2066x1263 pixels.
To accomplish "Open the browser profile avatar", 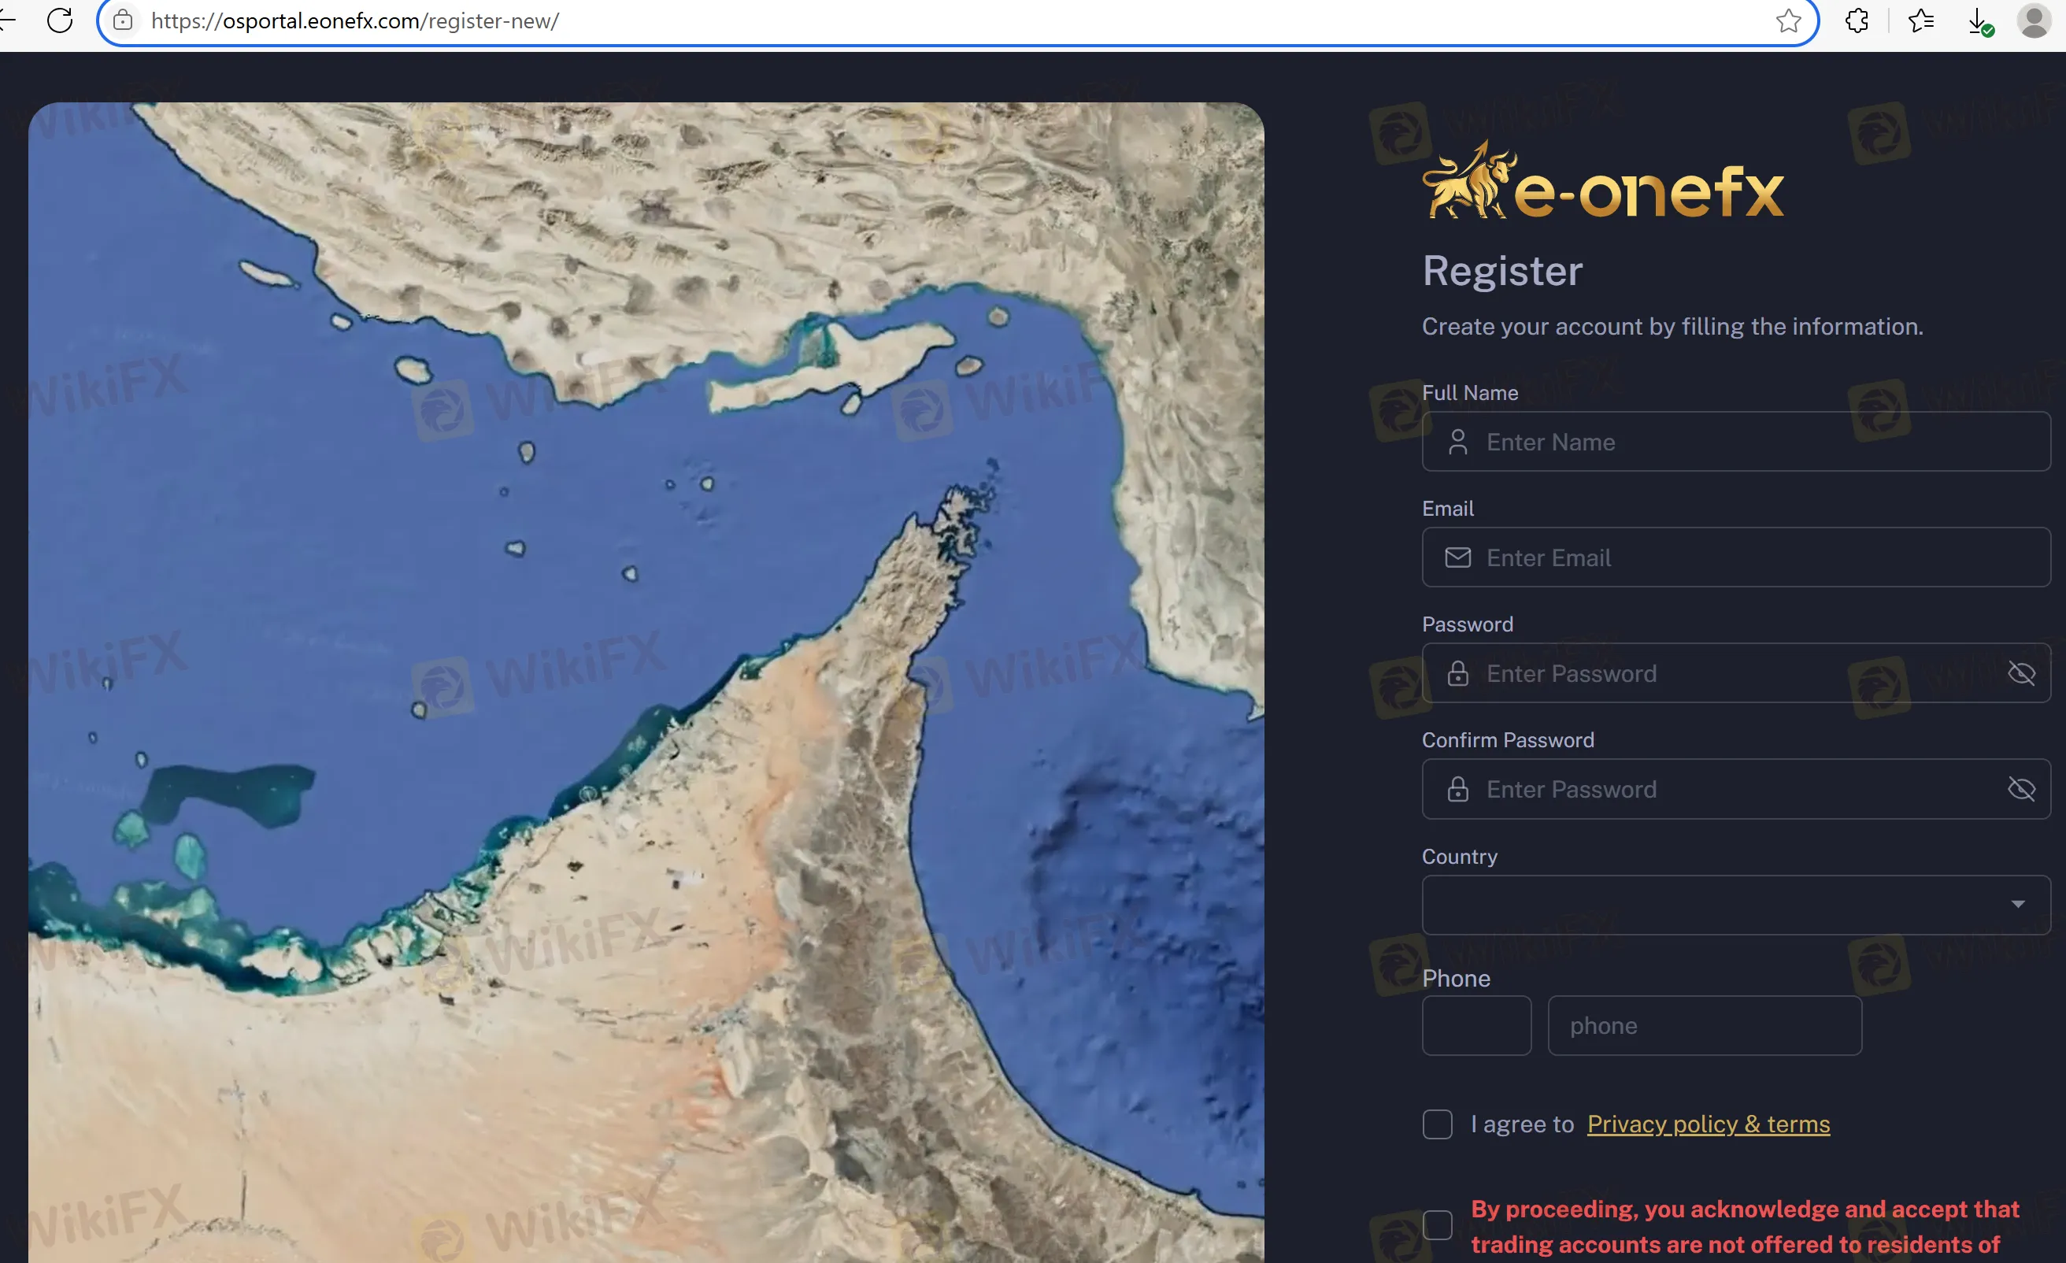I will pos(2035,20).
